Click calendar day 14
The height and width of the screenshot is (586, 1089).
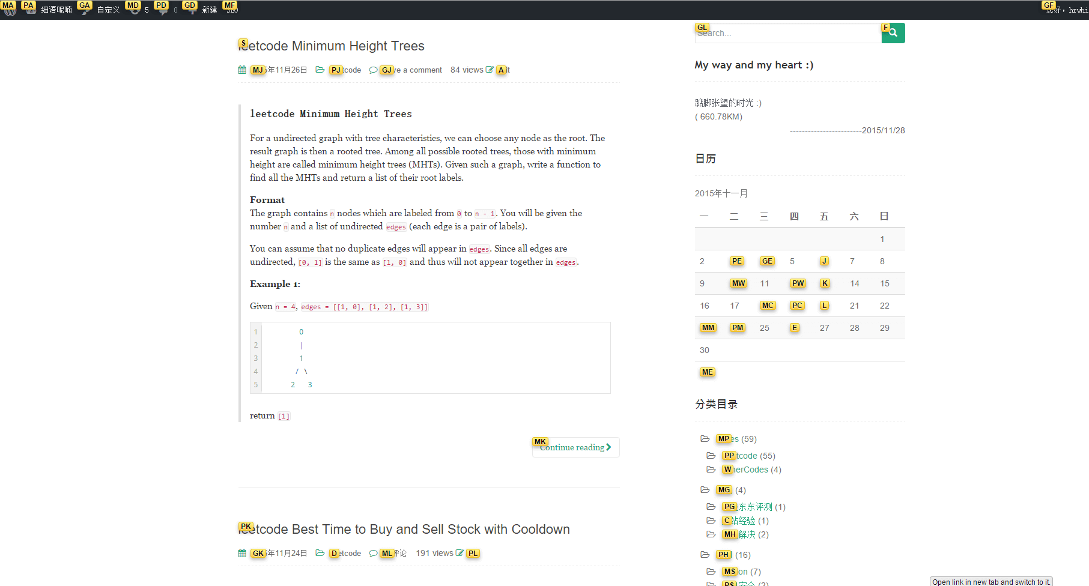click(x=855, y=283)
